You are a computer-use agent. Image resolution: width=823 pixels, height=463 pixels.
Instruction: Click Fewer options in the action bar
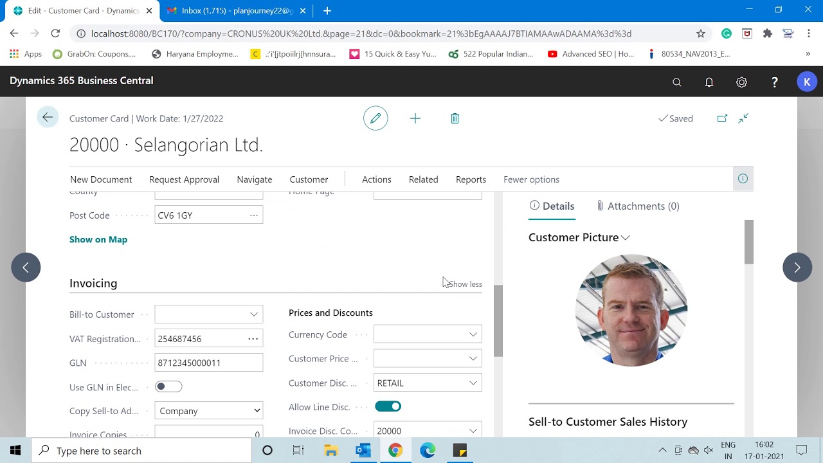(531, 179)
